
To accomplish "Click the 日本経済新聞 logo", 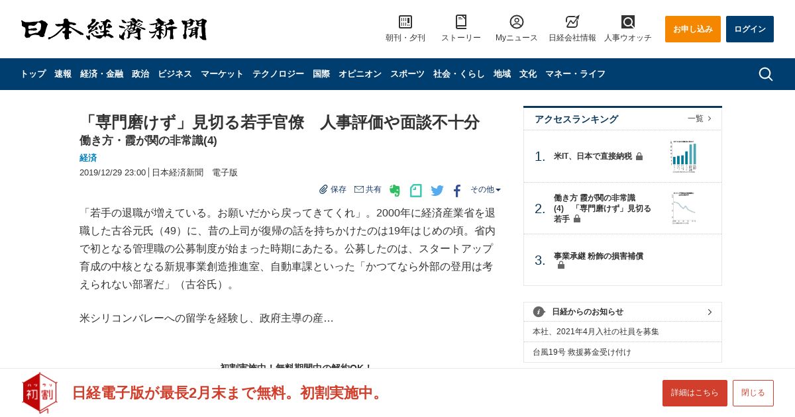I will [x=114, y=29].
